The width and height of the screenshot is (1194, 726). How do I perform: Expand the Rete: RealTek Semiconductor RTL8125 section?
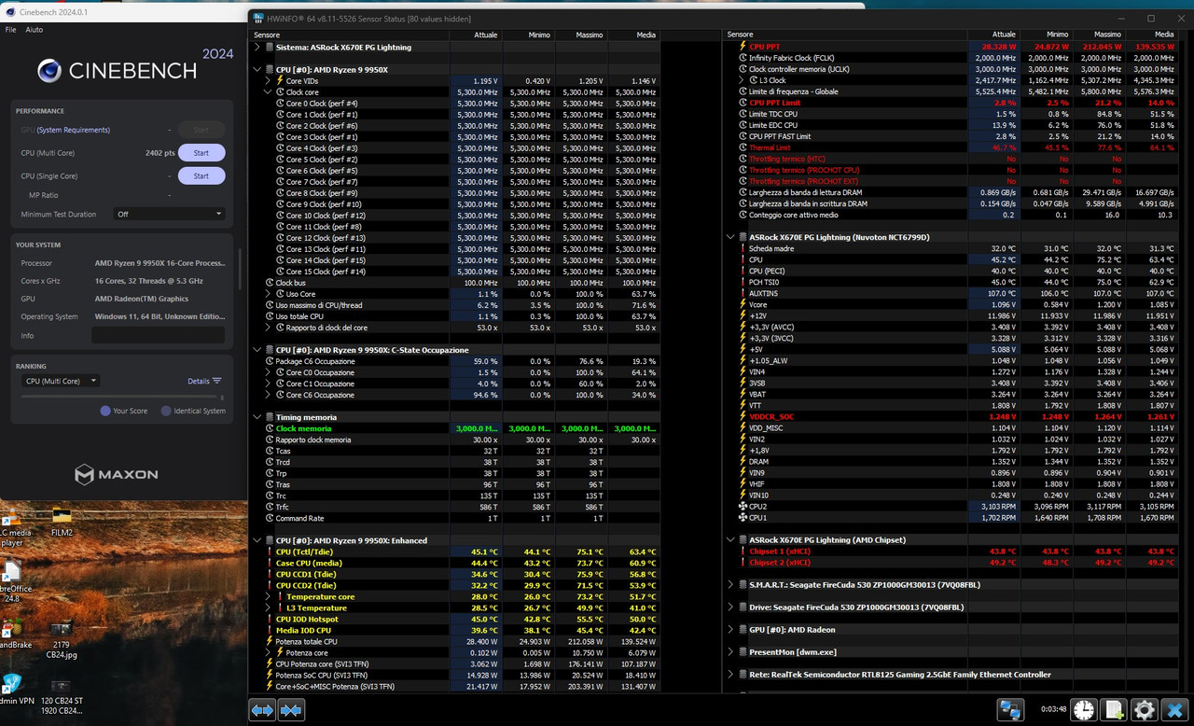click(x=730, y=675)
